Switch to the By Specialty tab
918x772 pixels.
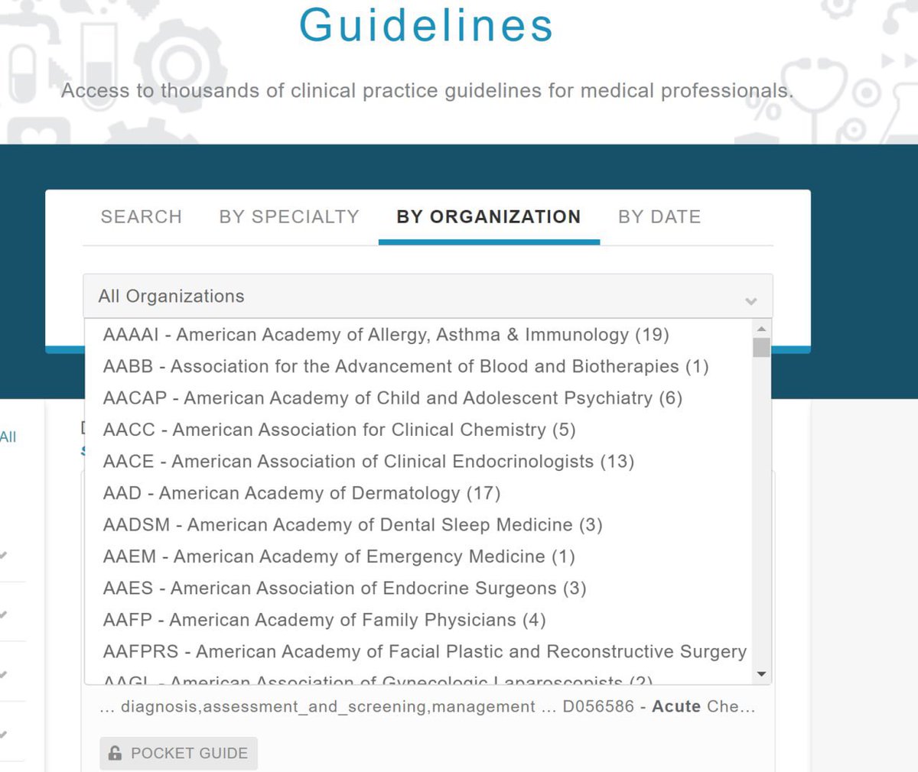click(289, 217)
